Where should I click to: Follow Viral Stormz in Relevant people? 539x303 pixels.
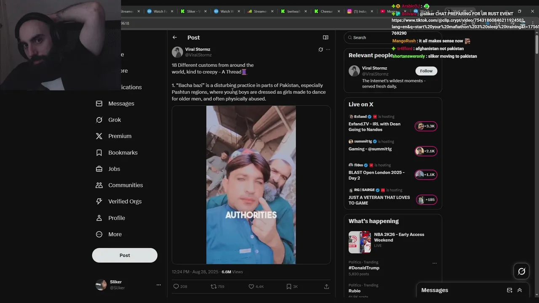click(x=426, y=71)
